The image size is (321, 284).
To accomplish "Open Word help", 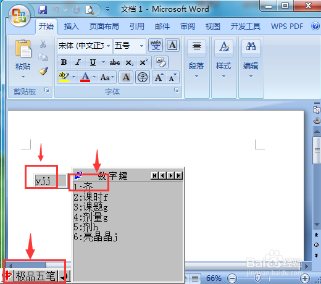I will [315, 26].
